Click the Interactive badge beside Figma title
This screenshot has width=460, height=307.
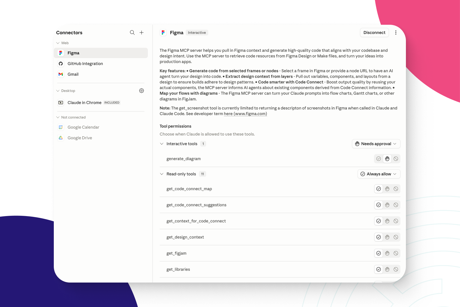(197, 33)
